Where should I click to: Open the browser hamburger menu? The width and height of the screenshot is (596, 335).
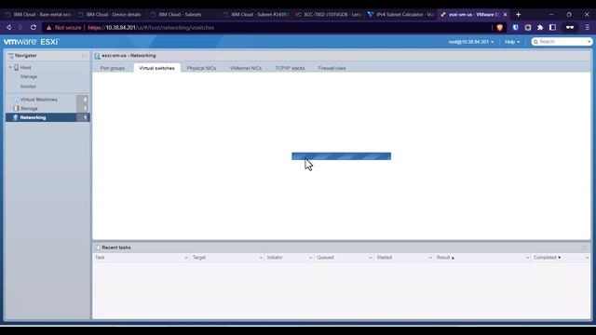click(588, 27)
